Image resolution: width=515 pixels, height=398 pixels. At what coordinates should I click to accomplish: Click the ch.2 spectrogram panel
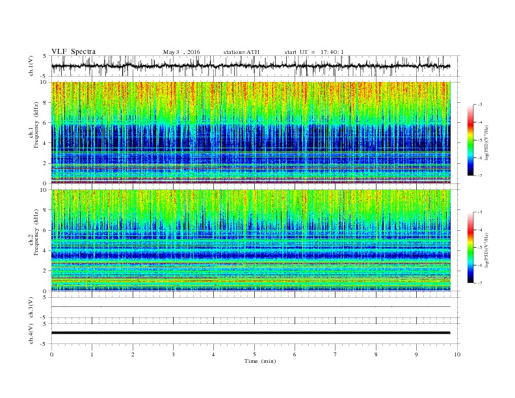point(250,240)
